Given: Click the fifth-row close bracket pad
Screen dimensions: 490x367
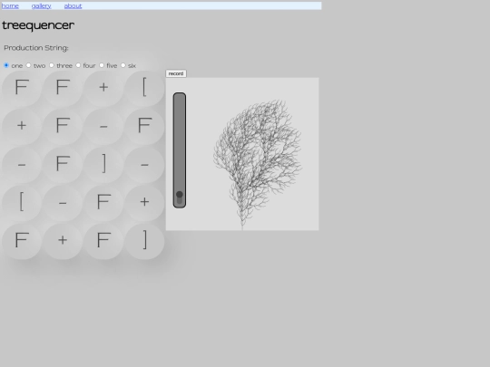Looking at the screenshot, I should tap(144, 241).
